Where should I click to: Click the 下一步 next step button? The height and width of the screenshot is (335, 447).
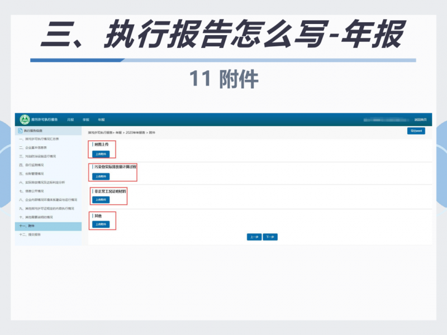(x=270, y=237)
